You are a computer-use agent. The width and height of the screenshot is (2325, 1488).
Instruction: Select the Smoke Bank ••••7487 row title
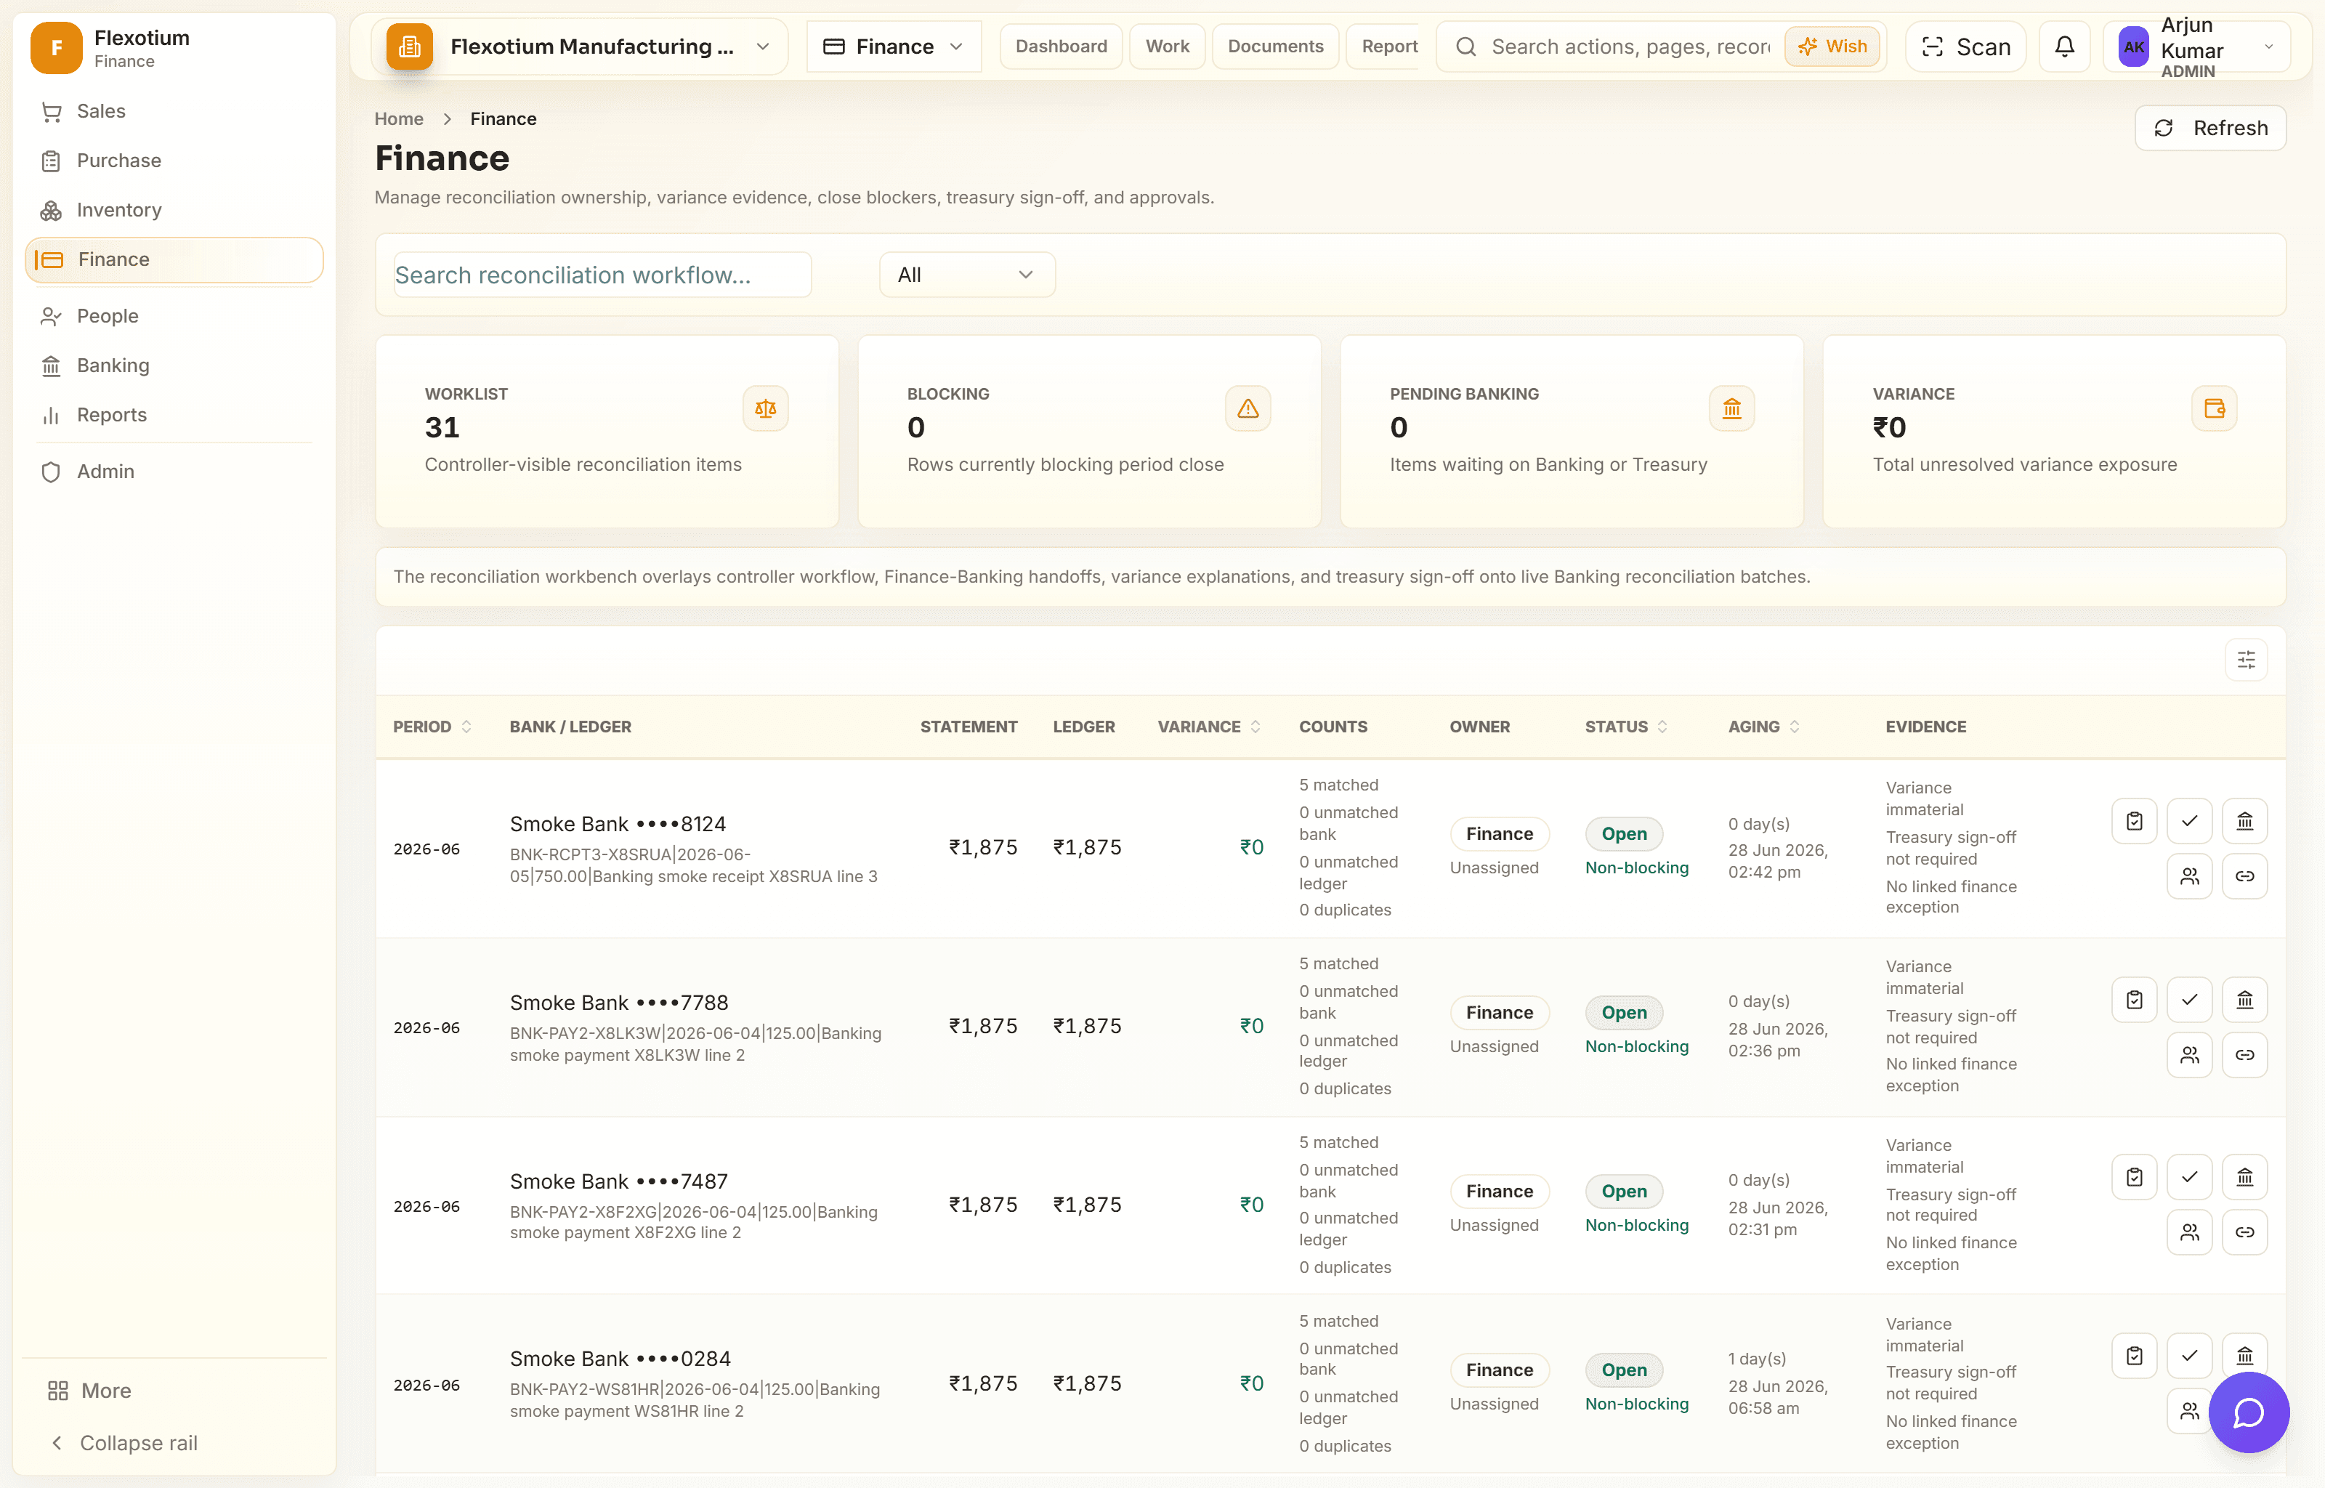click(619, 1181)
